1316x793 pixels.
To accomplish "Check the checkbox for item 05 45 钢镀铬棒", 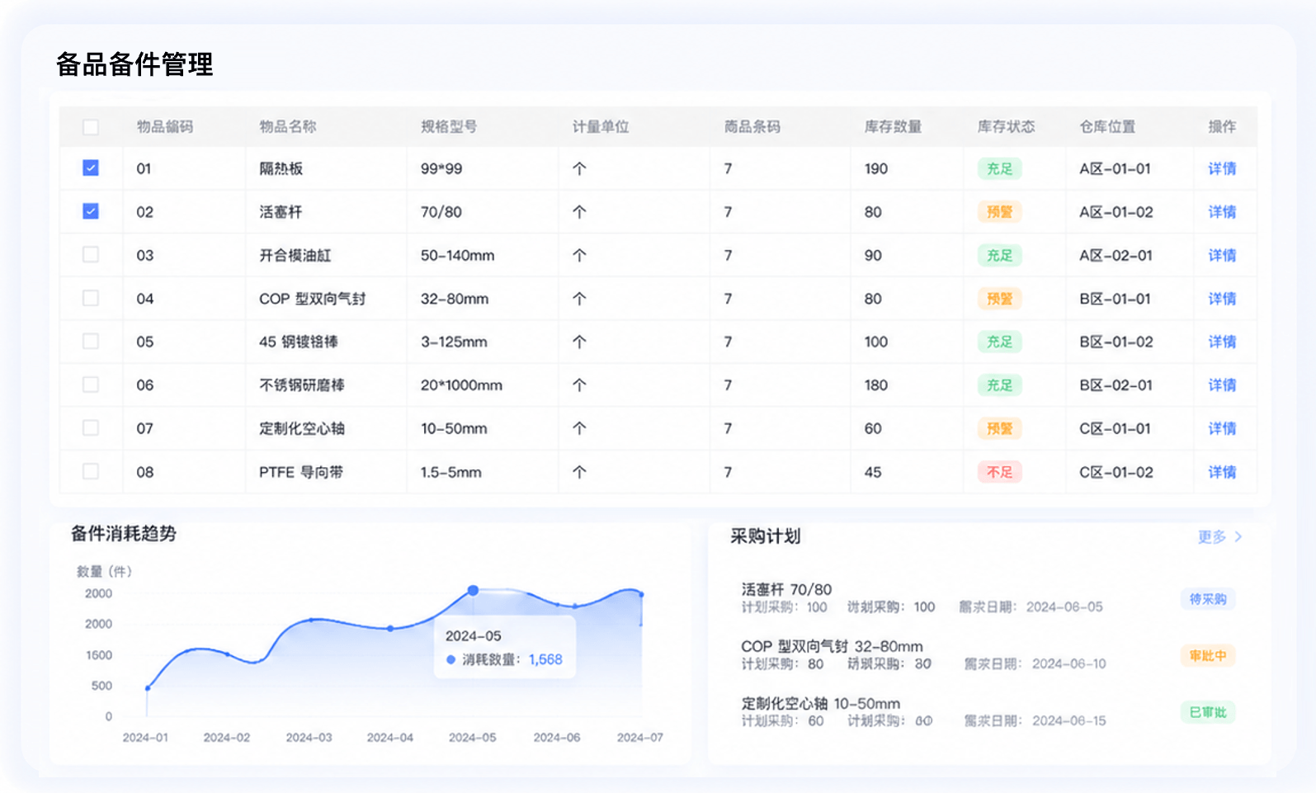I will pos(91,341).
